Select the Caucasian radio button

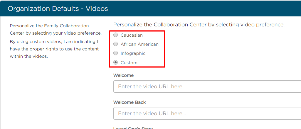pyautogui.click(x=116, y=35)
